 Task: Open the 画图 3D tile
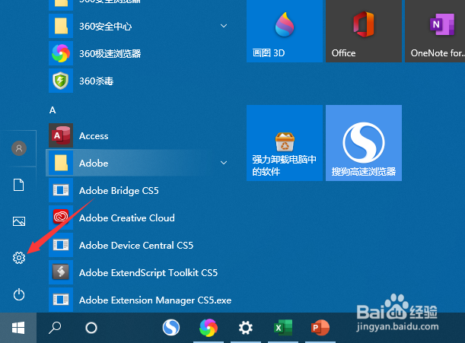[285, 31]
